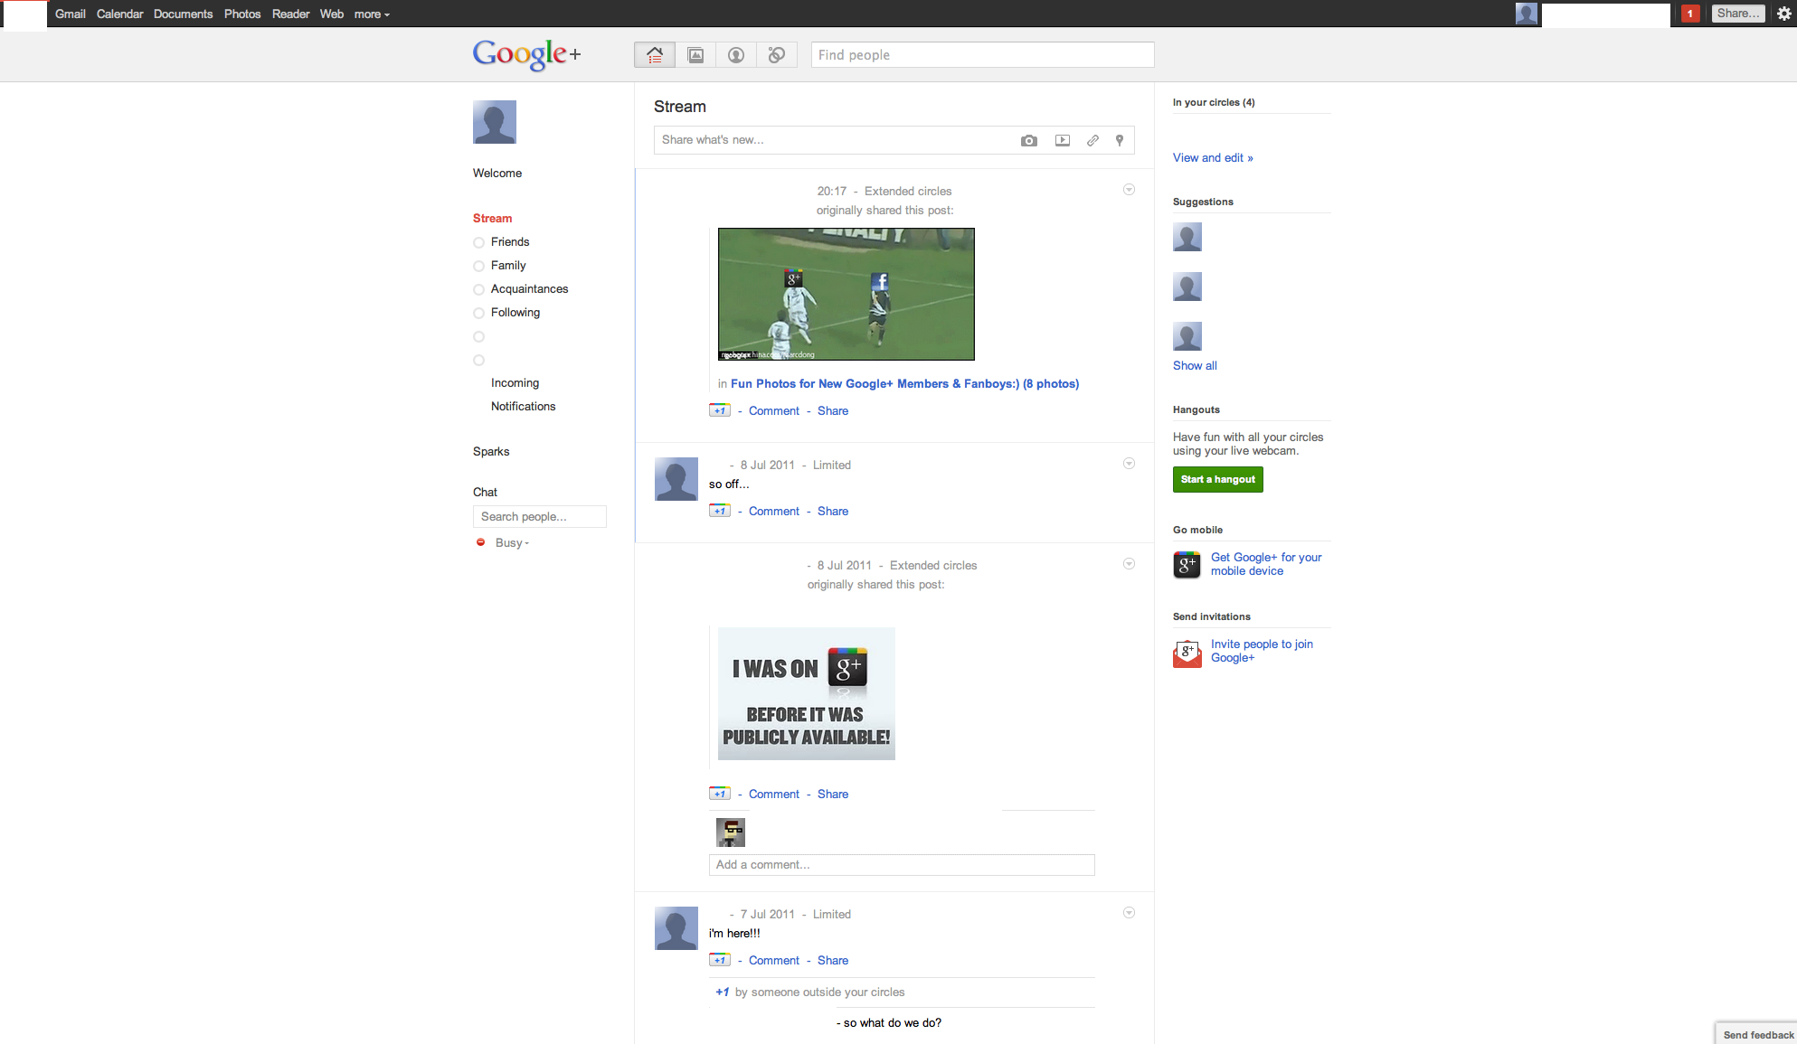The image size is (1797, 1044).
Task: Open options arrow on 7 Jul post
Action: pos(1129,913)
